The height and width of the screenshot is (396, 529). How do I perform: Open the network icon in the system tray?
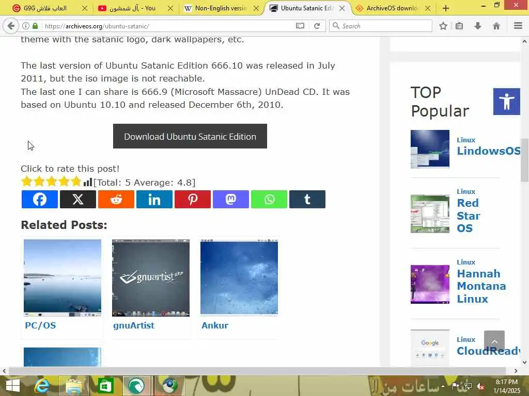pos(468,387)
